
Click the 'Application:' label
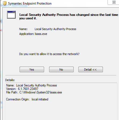27,34
